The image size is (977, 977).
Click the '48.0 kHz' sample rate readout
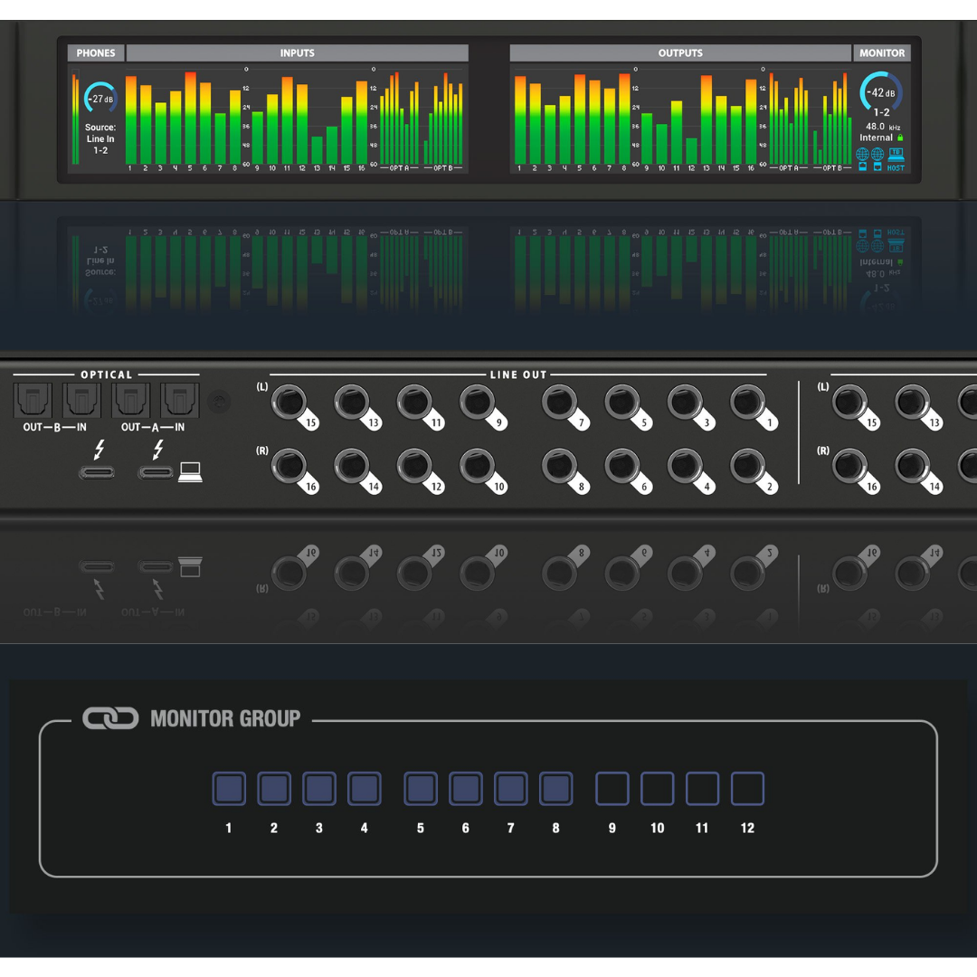click(882, 127)
